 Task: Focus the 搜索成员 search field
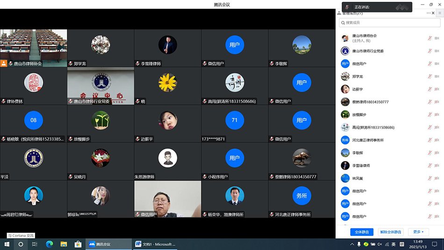(x=390, y=22)
